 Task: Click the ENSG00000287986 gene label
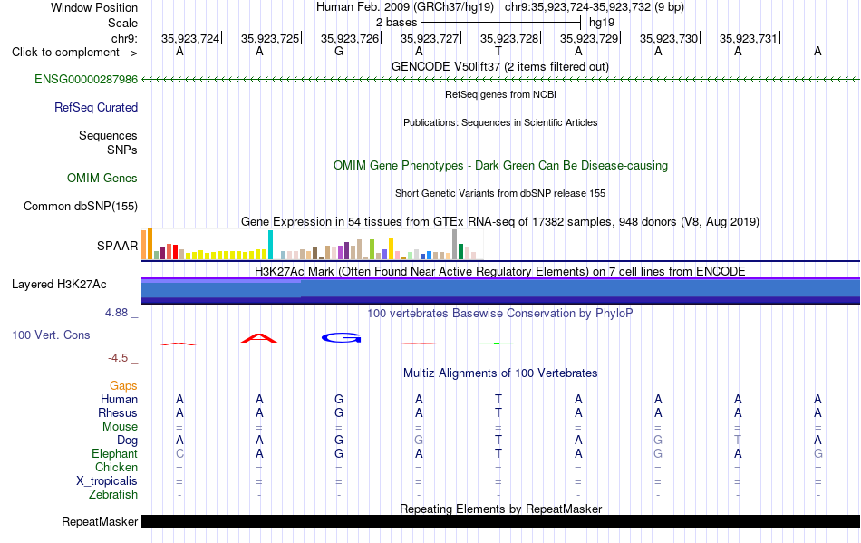tap(86, 80)
